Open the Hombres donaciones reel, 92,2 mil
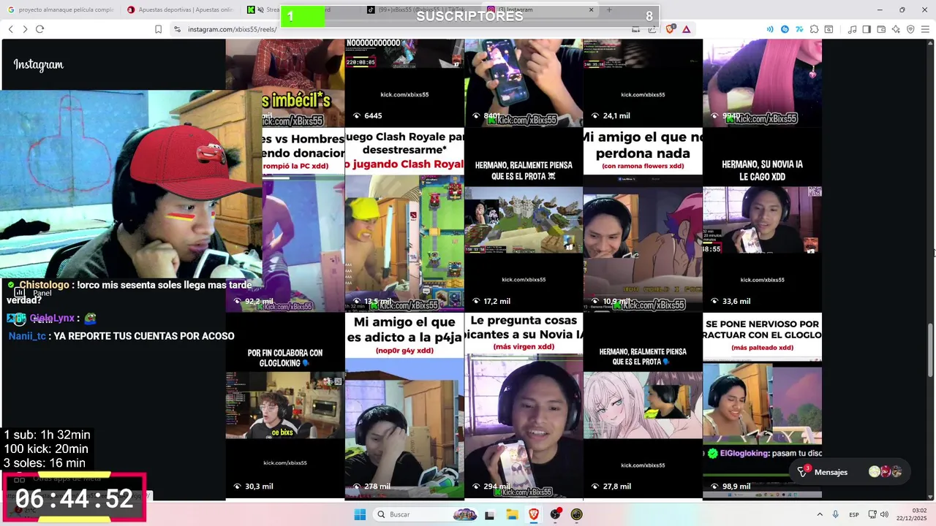Viewport: 936px width, 526px height. (303, 220)
